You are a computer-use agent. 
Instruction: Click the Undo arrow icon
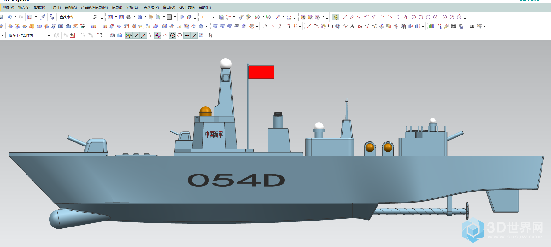10,17
